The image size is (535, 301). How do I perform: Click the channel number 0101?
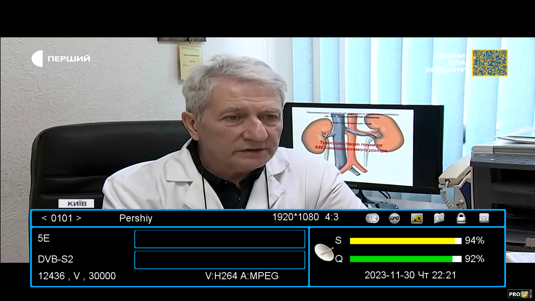click(x=62, y=218)
